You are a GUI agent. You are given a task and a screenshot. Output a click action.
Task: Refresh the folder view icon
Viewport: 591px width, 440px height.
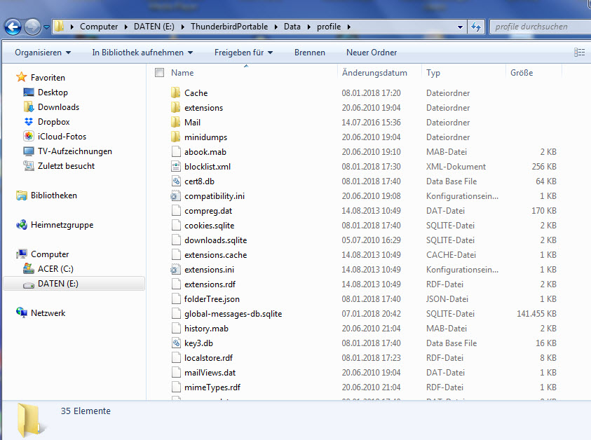click(x=476, y=27)
